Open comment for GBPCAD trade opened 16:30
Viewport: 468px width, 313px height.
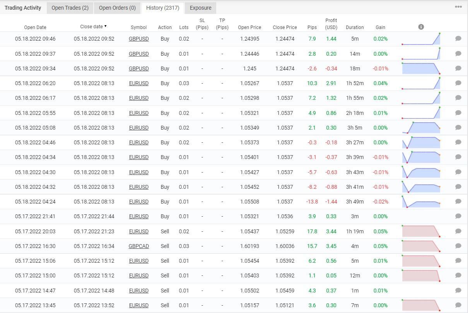(458, 246)
